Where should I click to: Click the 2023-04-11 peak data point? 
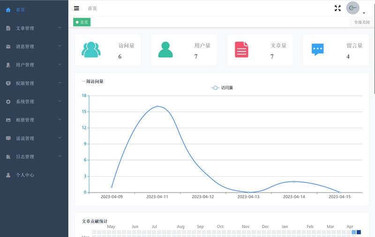[157, 106]
